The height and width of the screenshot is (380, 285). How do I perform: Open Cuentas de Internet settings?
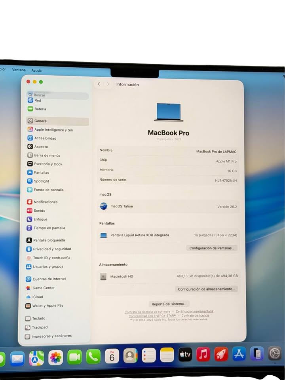click(x=46, y=279)
